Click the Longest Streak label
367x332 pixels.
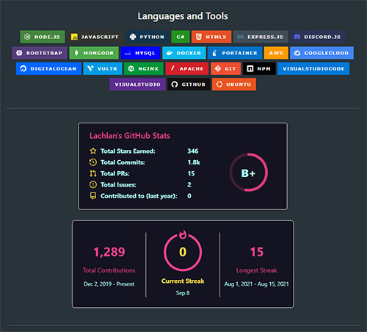[x=256, y=270]
